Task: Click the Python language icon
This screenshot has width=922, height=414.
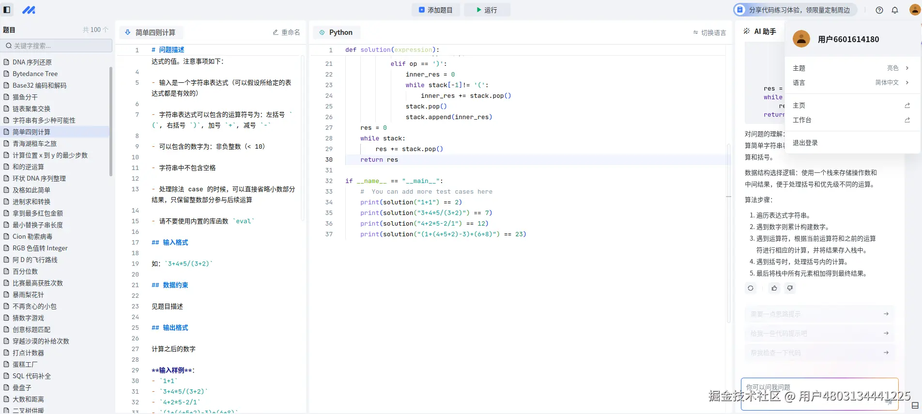Action: point(322,32)
